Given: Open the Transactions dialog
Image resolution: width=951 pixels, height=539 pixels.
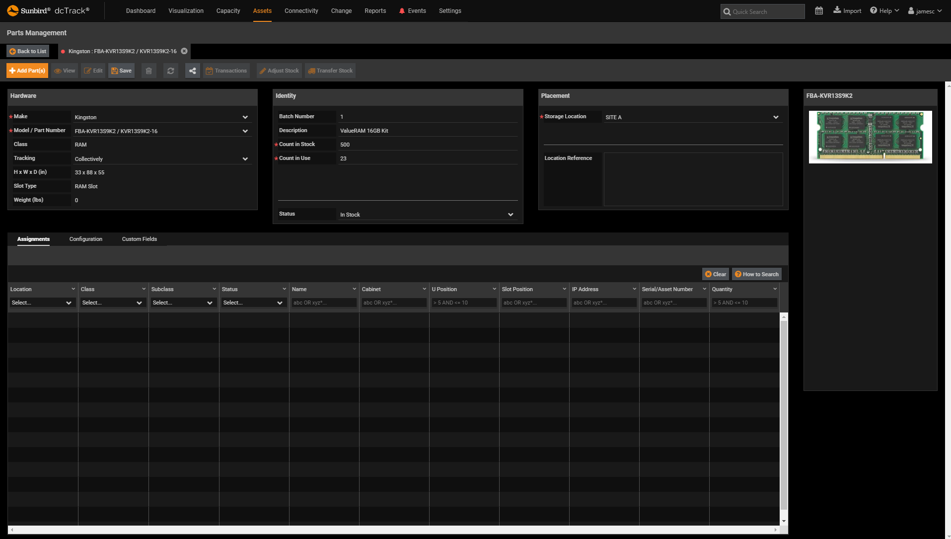Looking at the screenshot, I should point(226,70).
